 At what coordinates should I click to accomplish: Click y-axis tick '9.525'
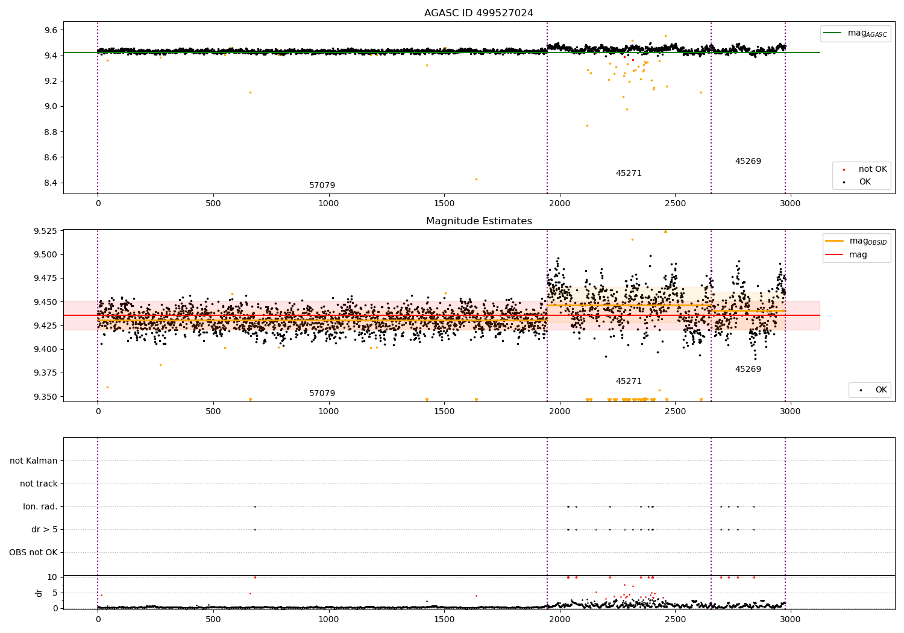pyautogui.click(x=46, y=231)
